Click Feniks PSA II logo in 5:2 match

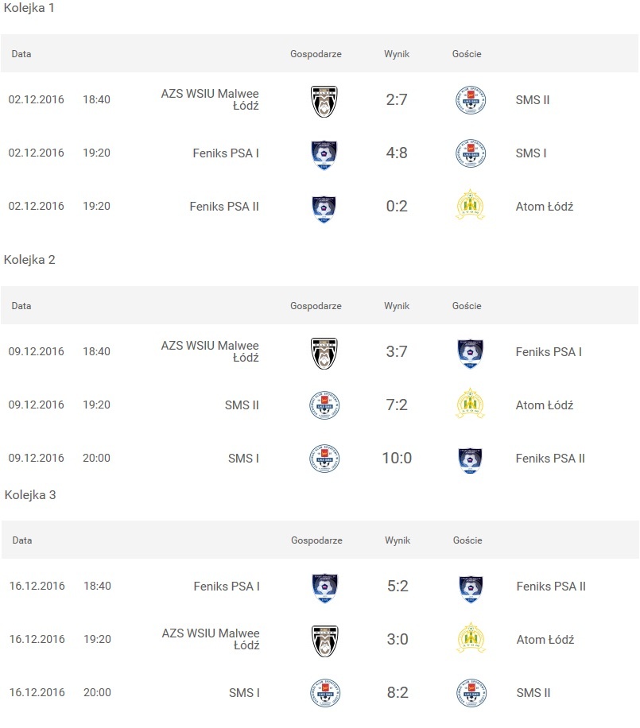point(471,587)
